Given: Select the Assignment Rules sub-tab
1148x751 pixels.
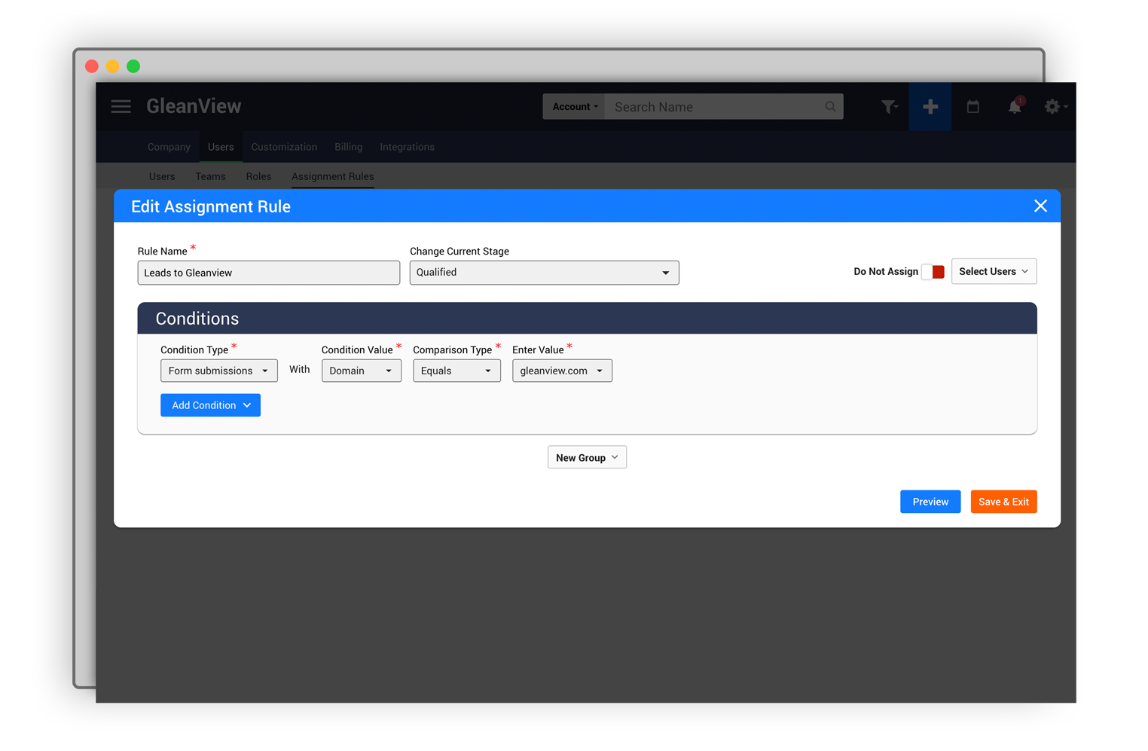Looking at the screenshot, I should (332, 176).
